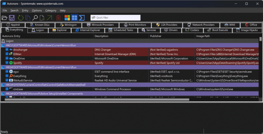Refresh the autoruns scan with green arrow icon
Image resolution: width=263 pixels, height=134 pixels.
point(21,18)
